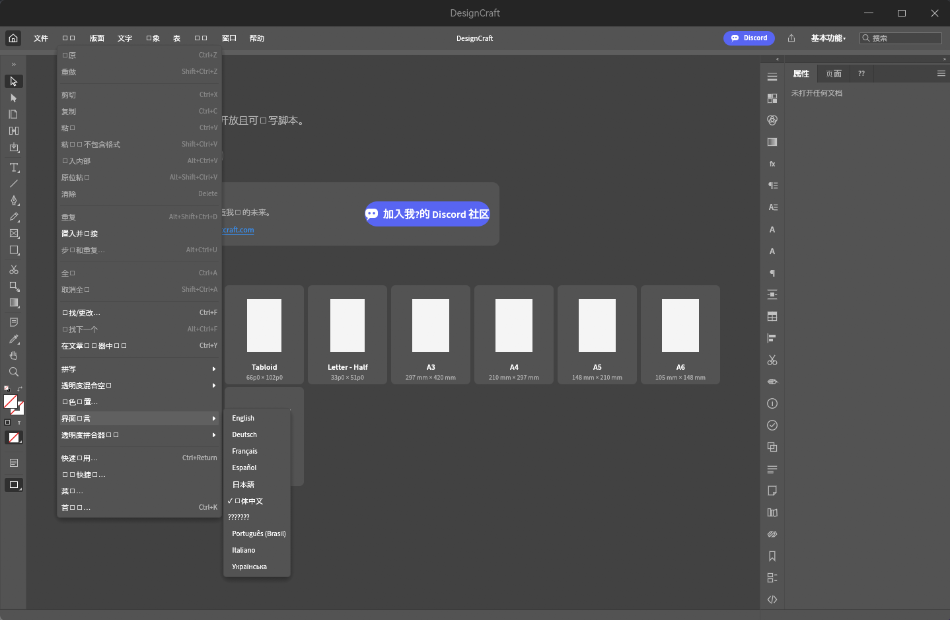
Task: Select the Direct Selection tool
Action: coord(14,98)
